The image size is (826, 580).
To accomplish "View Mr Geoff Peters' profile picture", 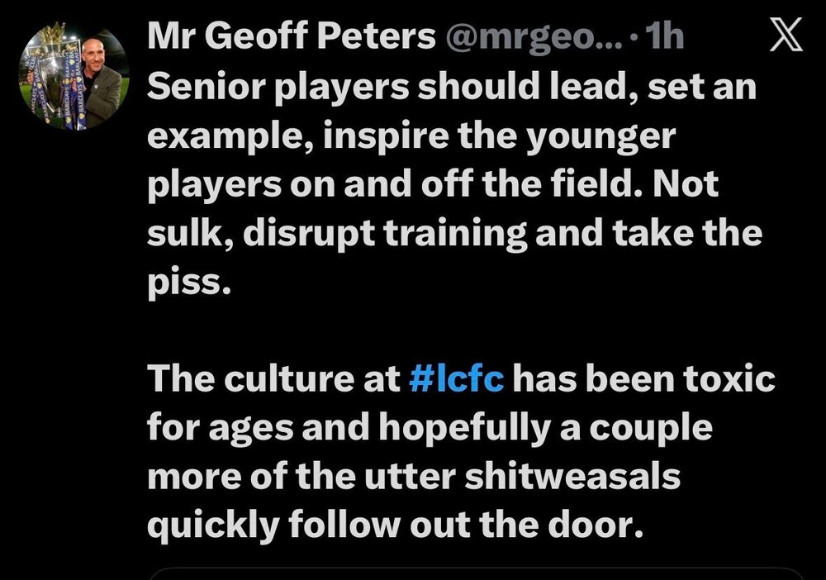I will (74, 78).
